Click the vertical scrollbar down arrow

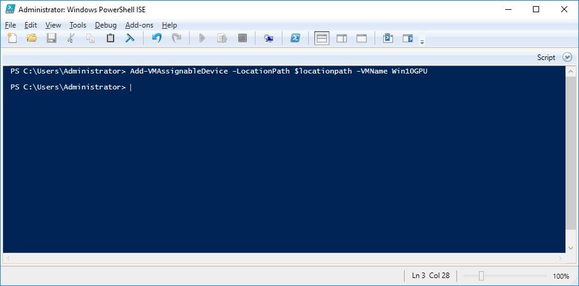click(x=570, y=249)
